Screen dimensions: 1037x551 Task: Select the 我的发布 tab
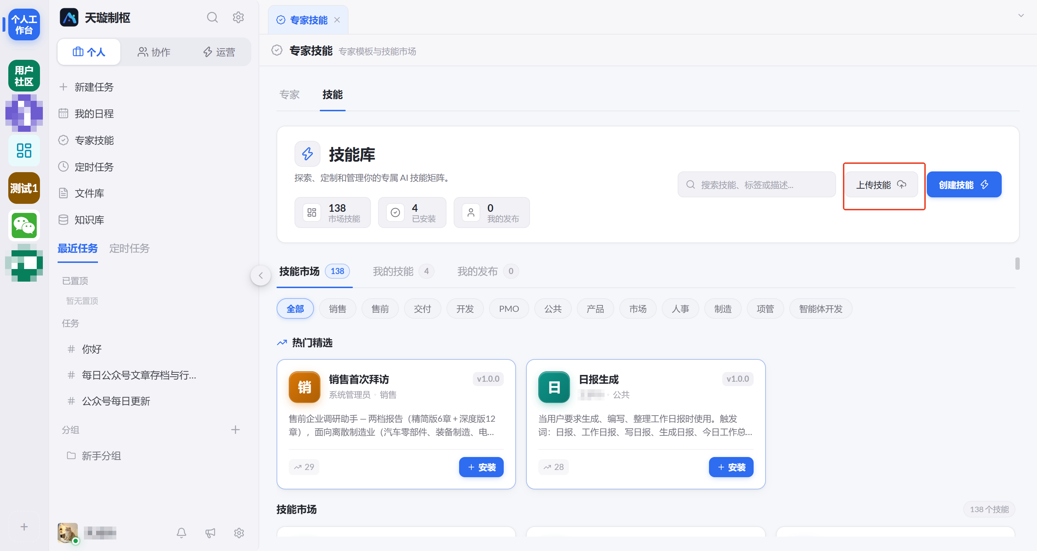pyautogui.click(x=488, y=271)
